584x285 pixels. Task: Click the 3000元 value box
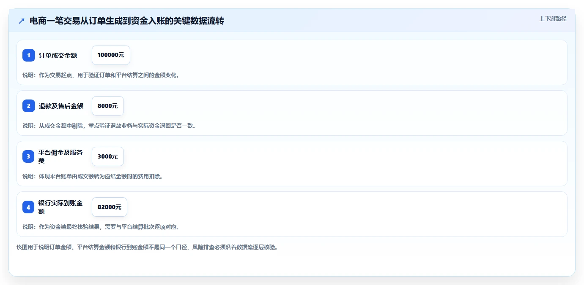(108, 156)
